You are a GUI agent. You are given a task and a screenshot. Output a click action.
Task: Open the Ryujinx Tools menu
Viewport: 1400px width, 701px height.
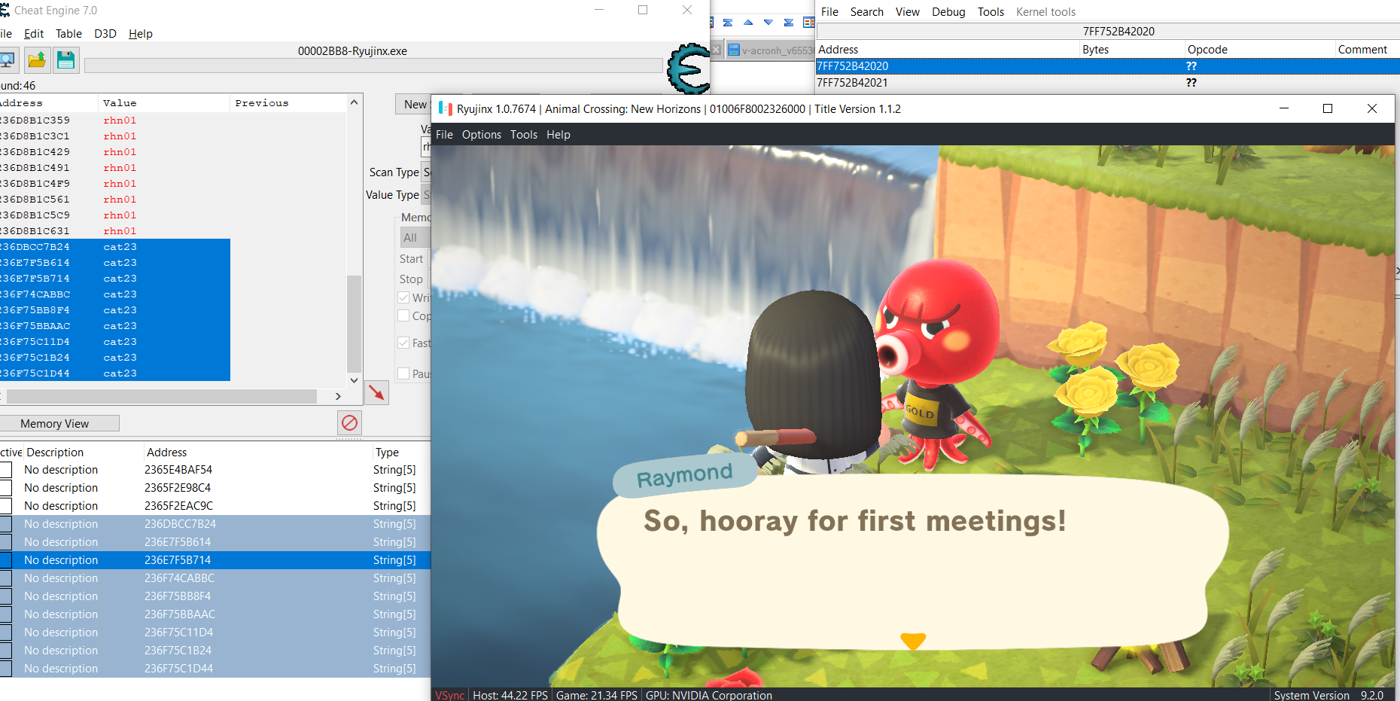tap(524, 134)
